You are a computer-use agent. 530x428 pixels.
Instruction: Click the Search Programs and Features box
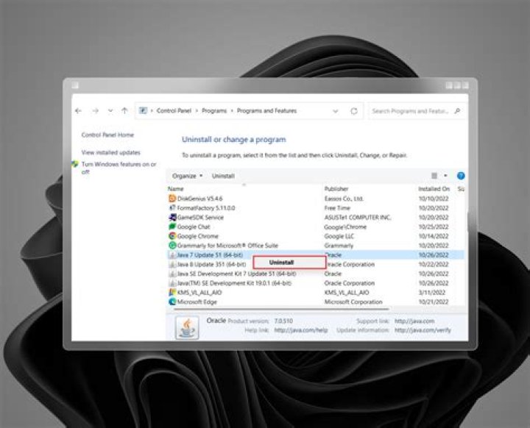[411, 111]
